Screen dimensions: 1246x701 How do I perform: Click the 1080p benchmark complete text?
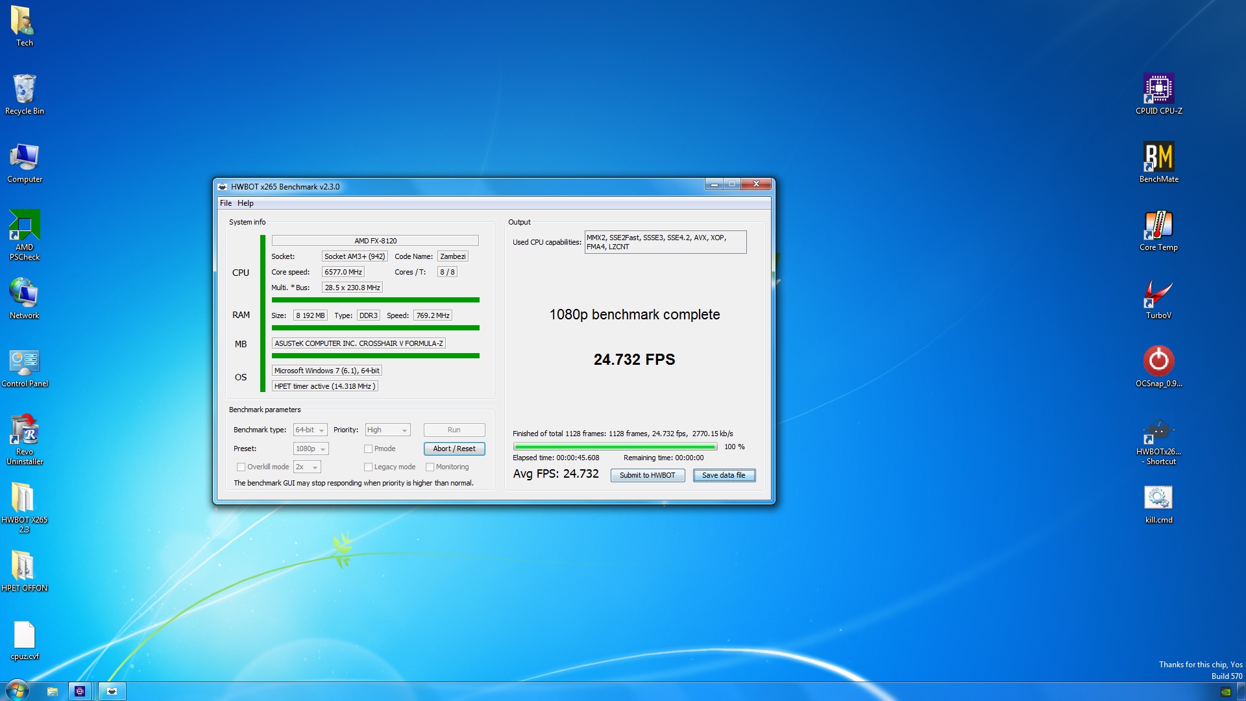[x=635, y=315]
